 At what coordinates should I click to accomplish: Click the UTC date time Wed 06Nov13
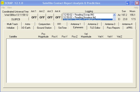(x=16, y=15)
